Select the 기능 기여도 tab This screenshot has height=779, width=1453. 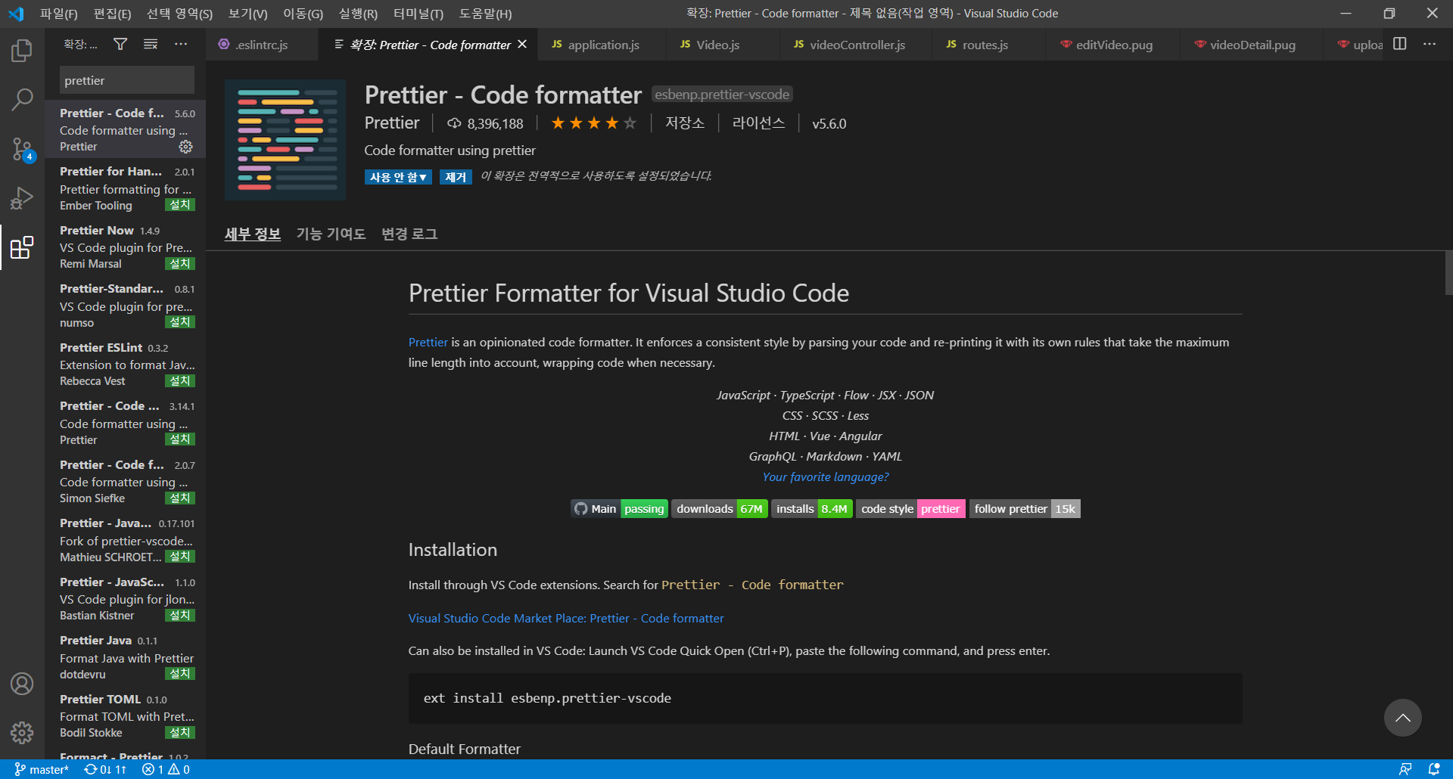(x=331, y=234)
